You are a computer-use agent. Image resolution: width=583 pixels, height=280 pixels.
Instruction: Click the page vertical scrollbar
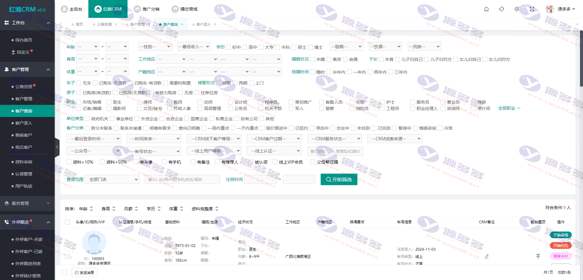pyautogui.click(x=581, y=58)
